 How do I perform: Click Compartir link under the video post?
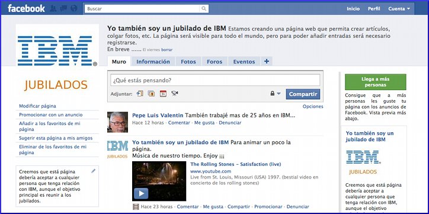click(239, 207)
